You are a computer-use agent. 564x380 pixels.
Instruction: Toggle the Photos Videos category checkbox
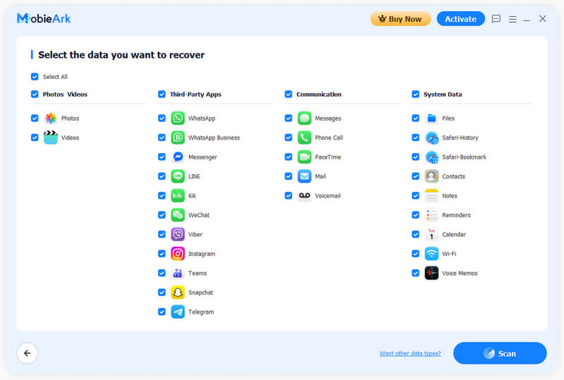click(35, 94)
